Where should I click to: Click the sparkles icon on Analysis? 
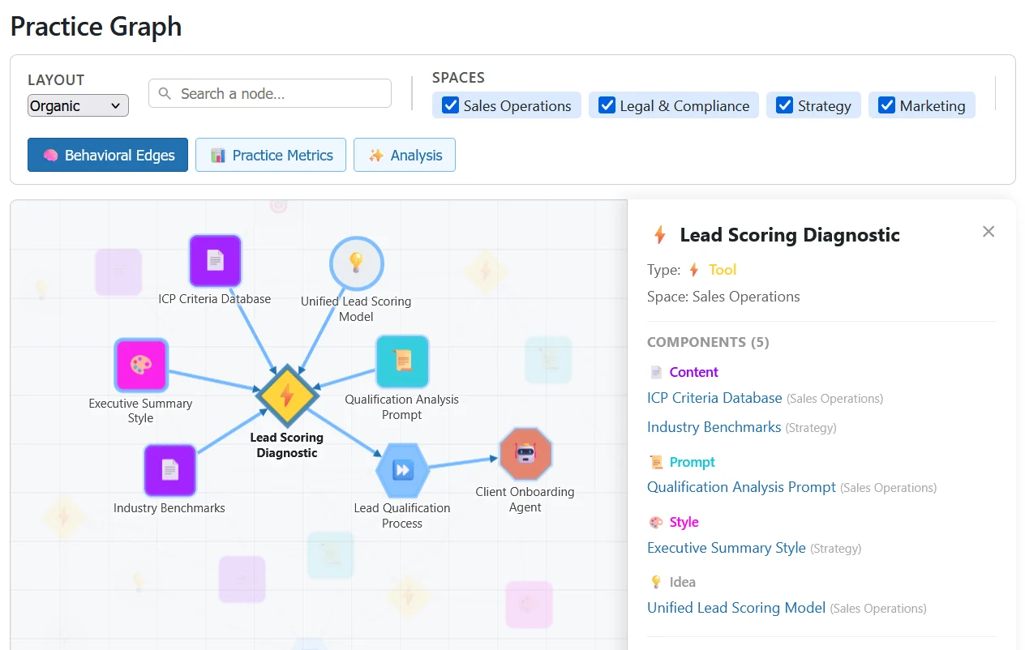pyautogui.click(x=375, y=155)
